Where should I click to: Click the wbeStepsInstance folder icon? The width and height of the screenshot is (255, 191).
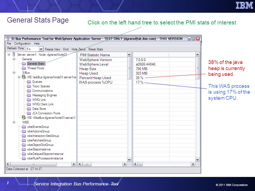[x=24, y=149]
